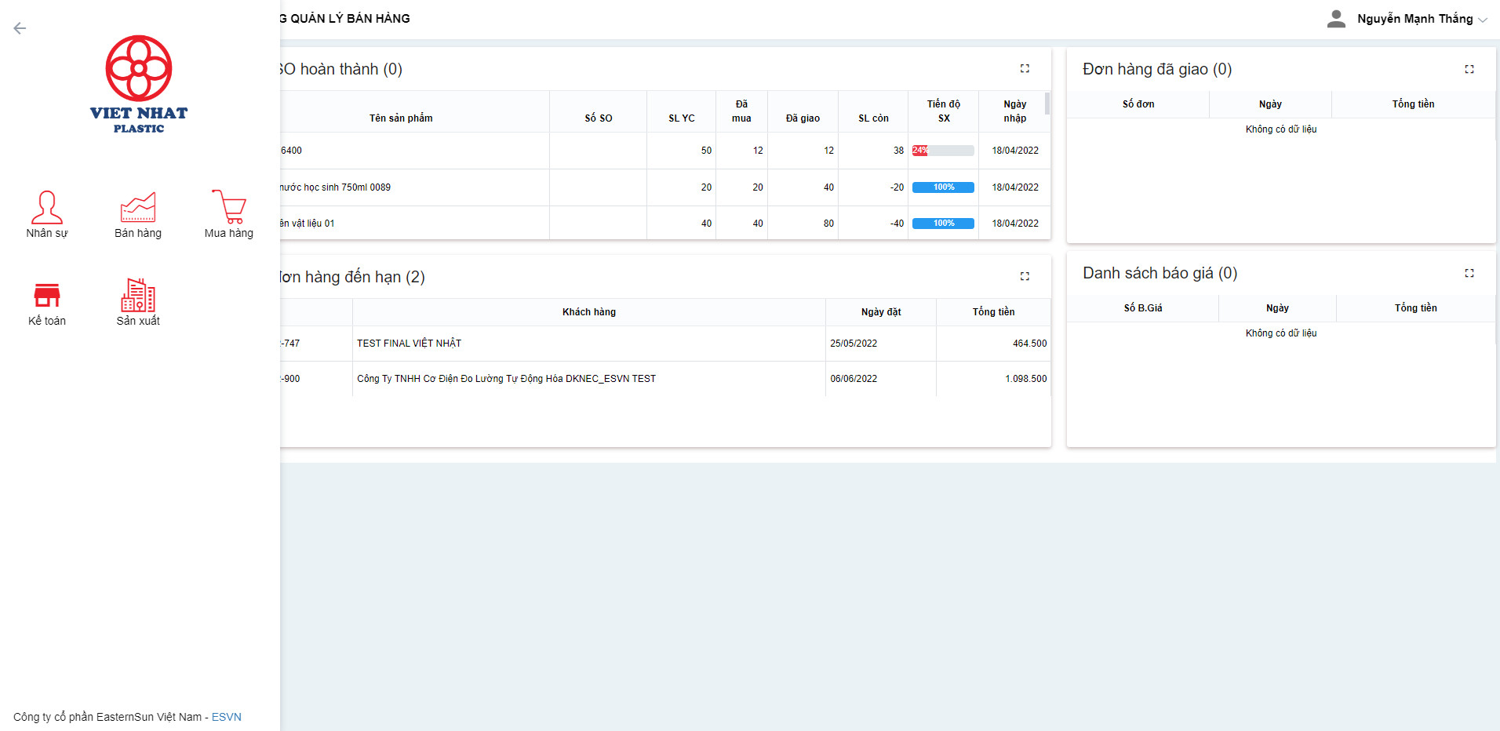The image size is (1500, 731).
Task: Expand the Đơn hàng đã giao panel
Action: (1469, 69)
